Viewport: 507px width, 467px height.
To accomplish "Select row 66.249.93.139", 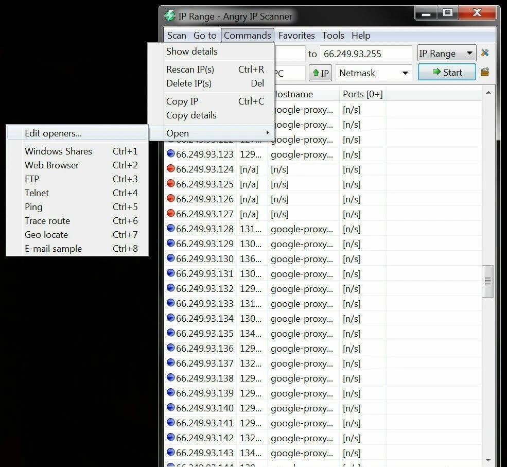I will 323,393.
